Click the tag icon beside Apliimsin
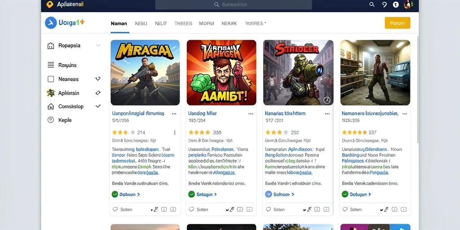Viewport: 460px width, 230px height. [98, 93]
